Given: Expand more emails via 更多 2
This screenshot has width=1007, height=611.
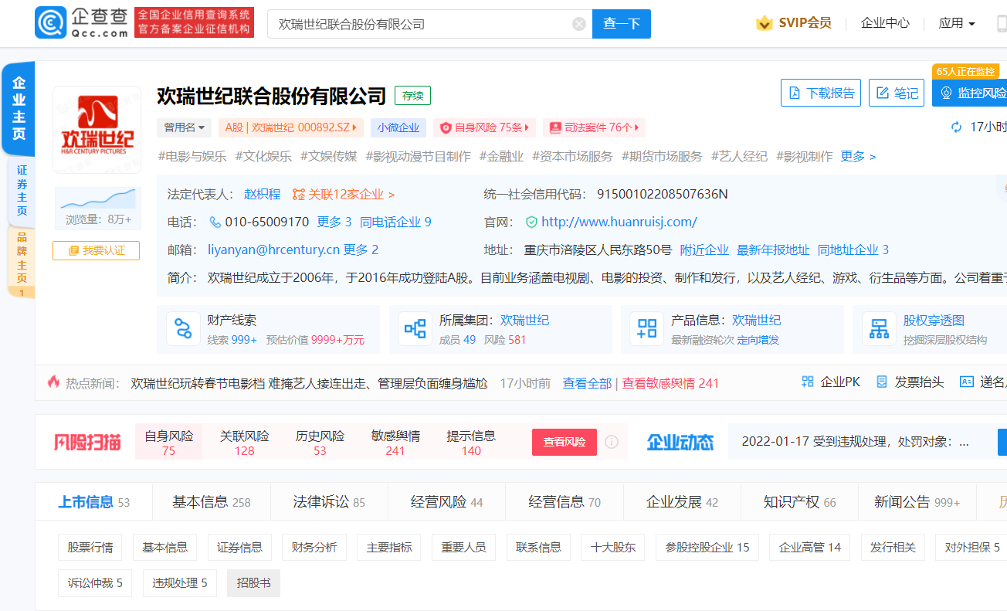Looking at the screenshot, I should click(x=361, y=249).
